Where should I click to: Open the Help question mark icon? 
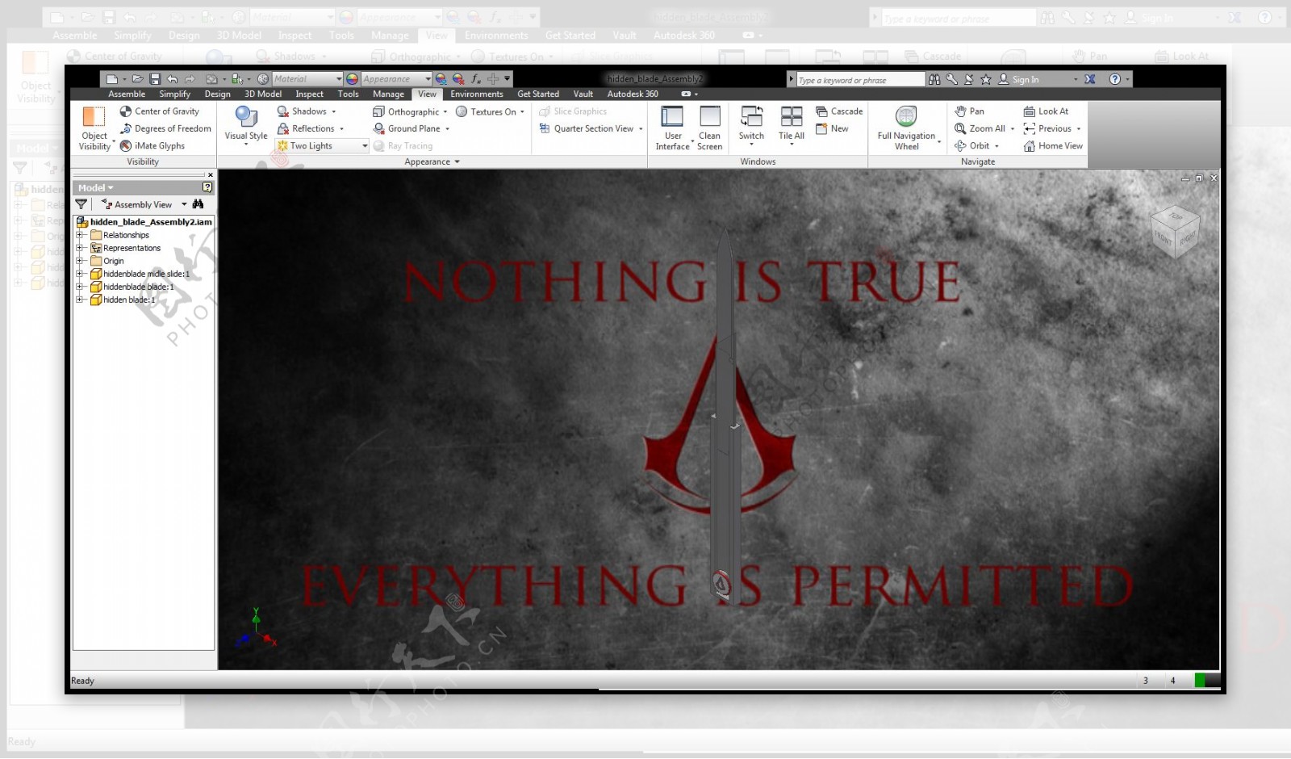[x=1115, y=79]
